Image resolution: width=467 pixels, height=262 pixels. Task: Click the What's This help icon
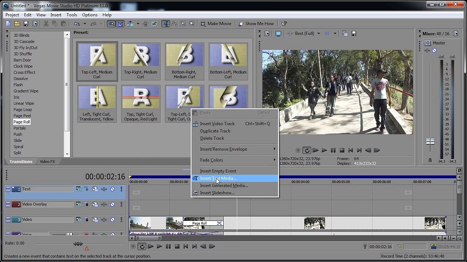[x=284, y=24]
